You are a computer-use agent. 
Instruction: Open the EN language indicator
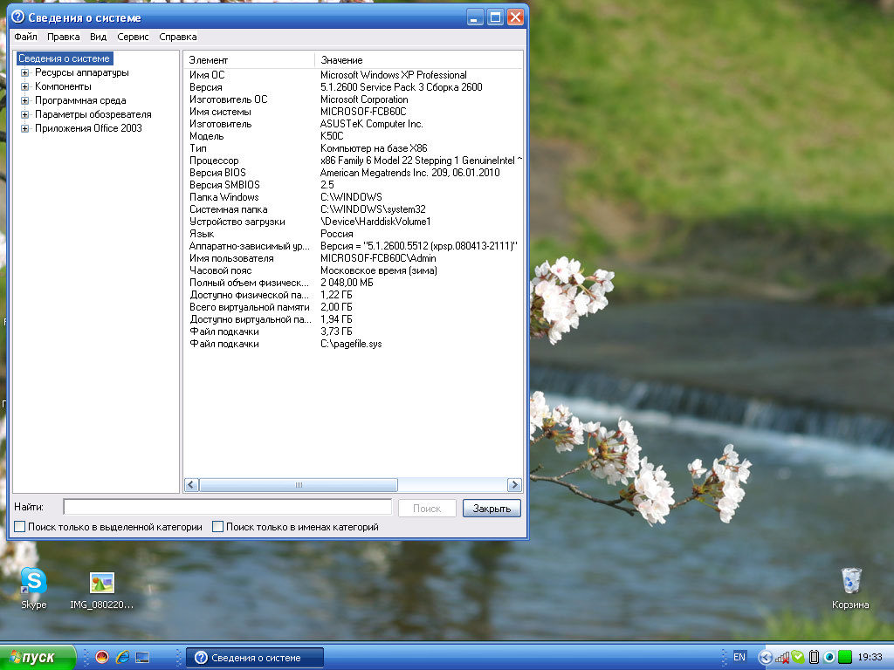click(x=739, y=657)
